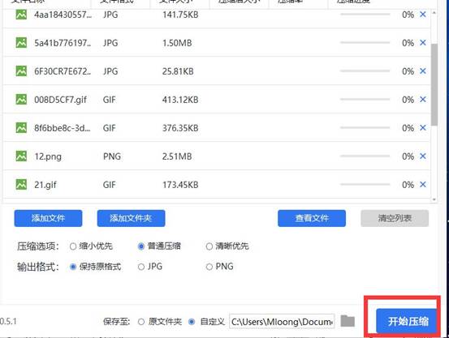Start compression with 开始压缩 button

[x=407, y=321]
